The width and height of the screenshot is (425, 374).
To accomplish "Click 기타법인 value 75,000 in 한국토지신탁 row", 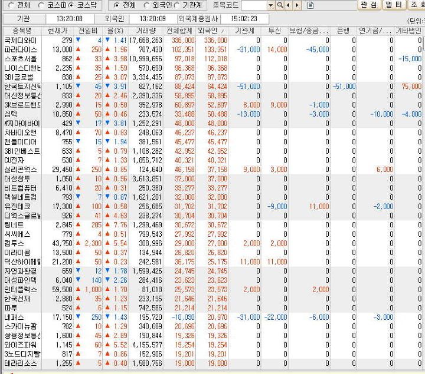I will [x=411, y=87].
